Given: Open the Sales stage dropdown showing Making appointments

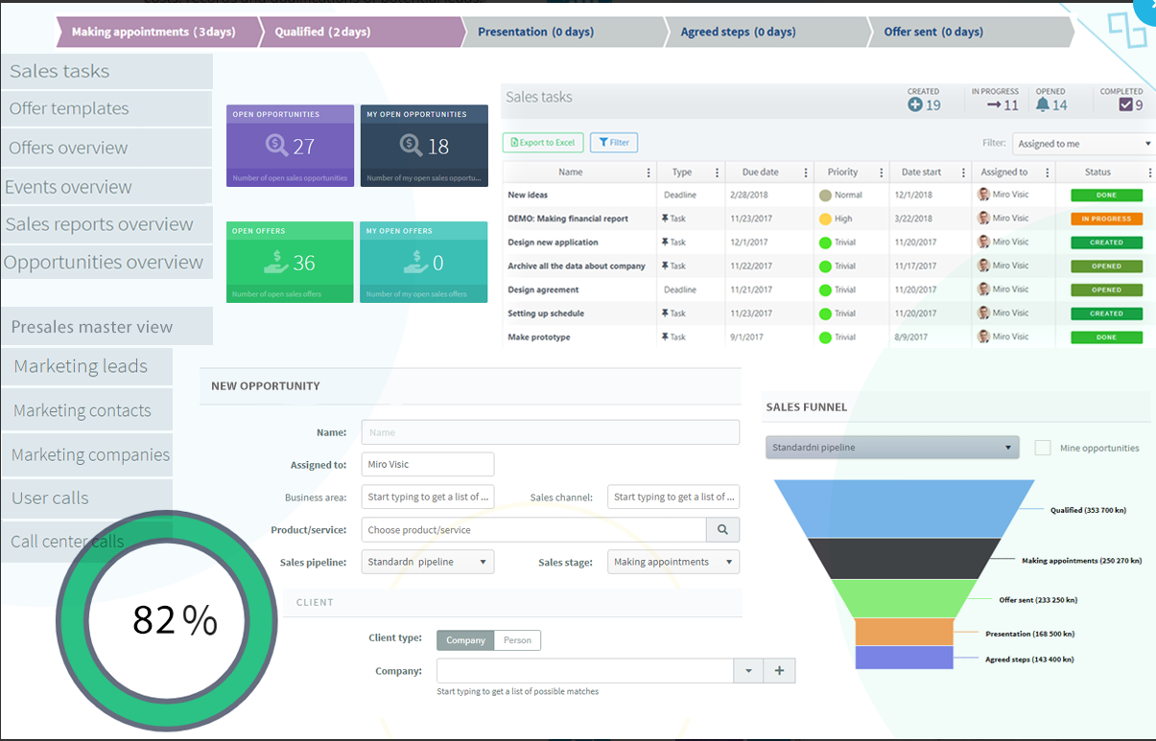Looking at the screenshot, I should [x=672, y=562].
